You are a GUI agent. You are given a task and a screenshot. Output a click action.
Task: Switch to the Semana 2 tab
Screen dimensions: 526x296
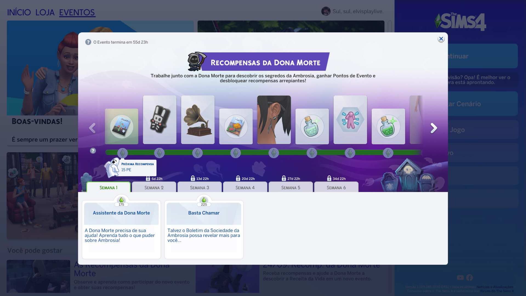pyautogui.click(x=154, y=187)
